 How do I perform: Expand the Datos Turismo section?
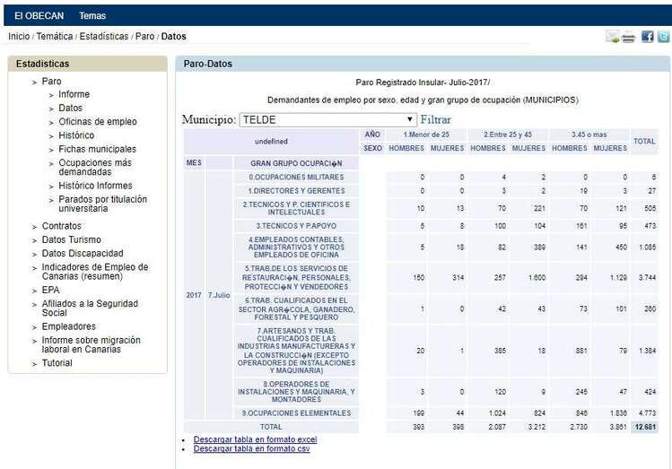pos(71,239)
